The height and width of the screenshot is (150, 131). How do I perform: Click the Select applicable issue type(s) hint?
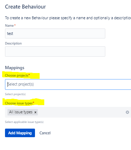(24, 122)
